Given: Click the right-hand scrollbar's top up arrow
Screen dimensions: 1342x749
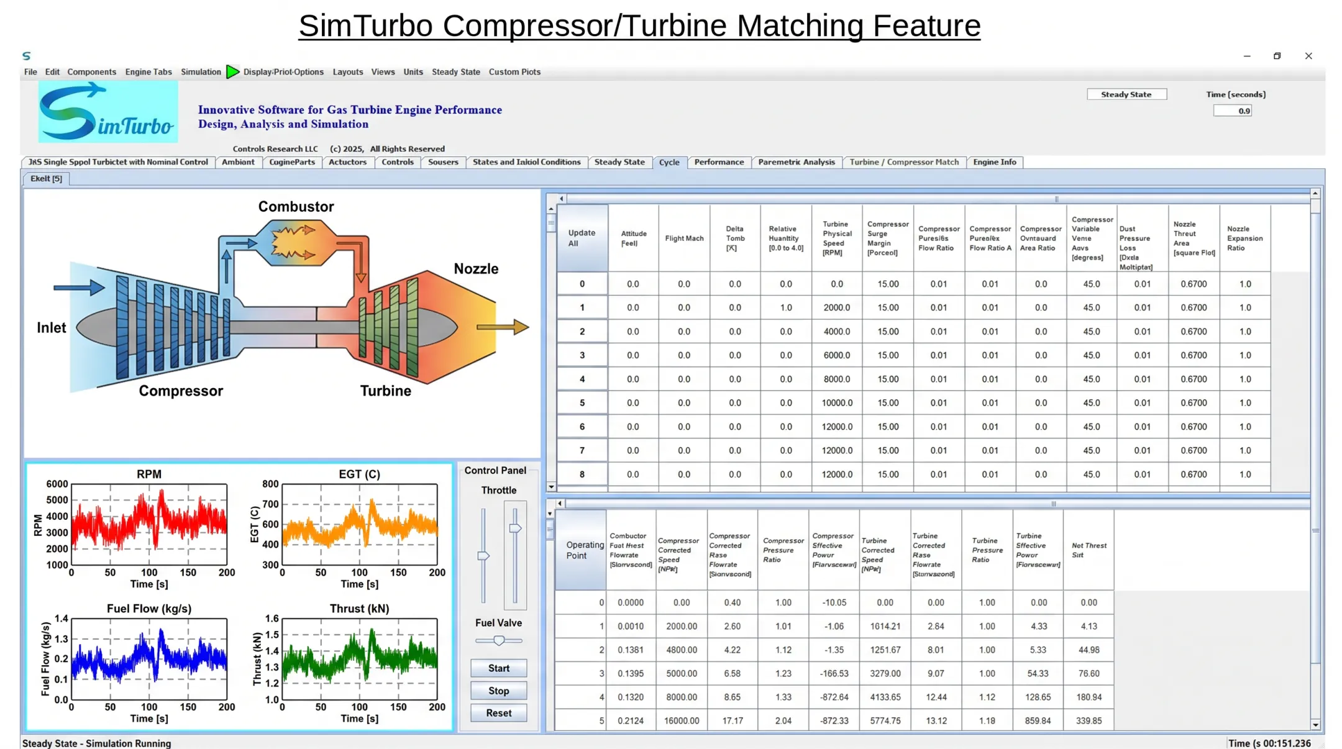Looking at the screenshot, I should coord(1315,194).
